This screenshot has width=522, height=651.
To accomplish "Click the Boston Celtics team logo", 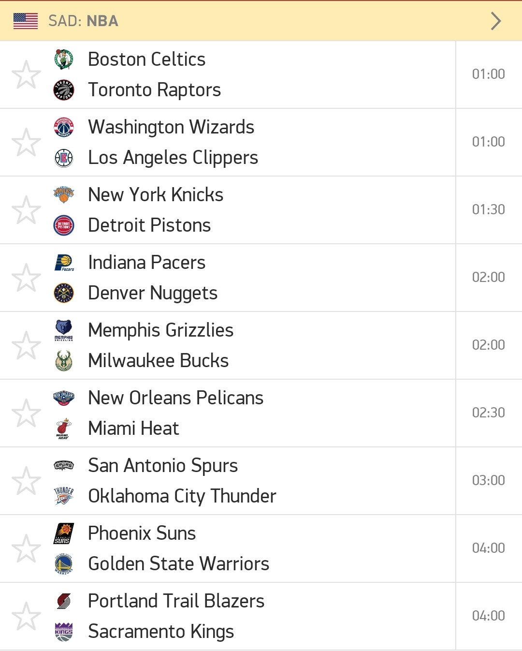I will coord(64,59).
